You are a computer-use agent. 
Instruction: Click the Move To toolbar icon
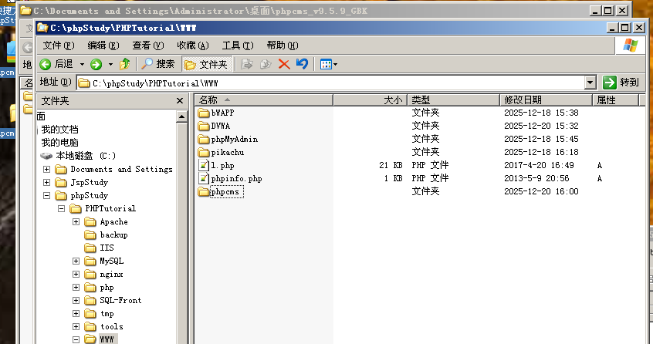coord(247,64)
